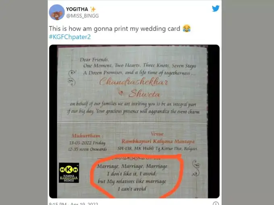Image resolution: width=274 pixels, height=205 pixels.
Task: Click the tweet timestamp Apr 19, 2022
Action: [x=74, y=204]
